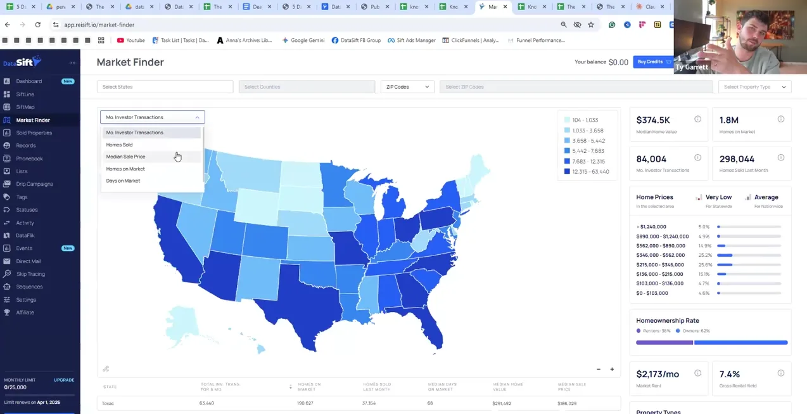Open Affiliate in the sidebar
The width and height of the screenshot is (807, 414).
point(25,313)
